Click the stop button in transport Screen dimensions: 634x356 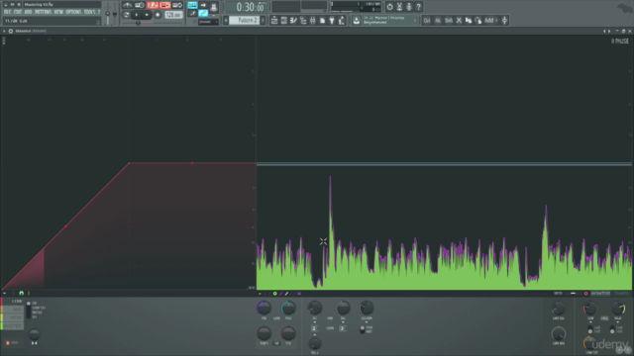coord(148,15)
